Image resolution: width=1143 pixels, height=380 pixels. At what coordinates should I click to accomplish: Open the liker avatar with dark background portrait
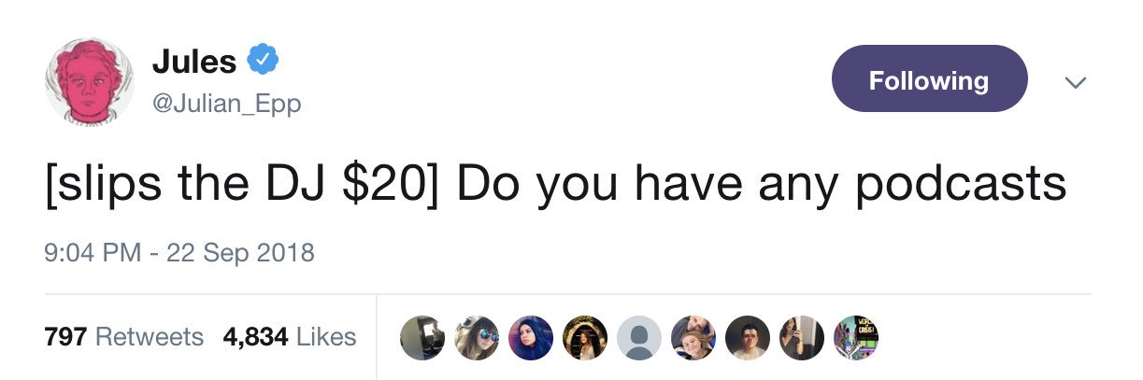748,337
